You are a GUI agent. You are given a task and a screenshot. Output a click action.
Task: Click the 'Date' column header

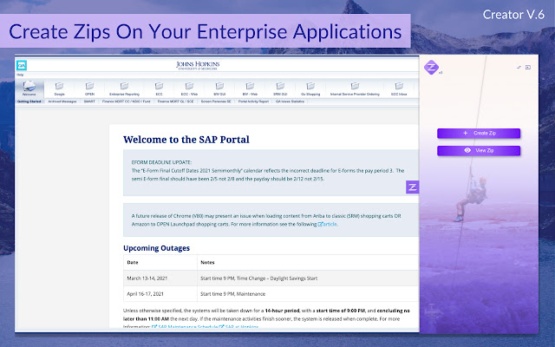[160, 262]
